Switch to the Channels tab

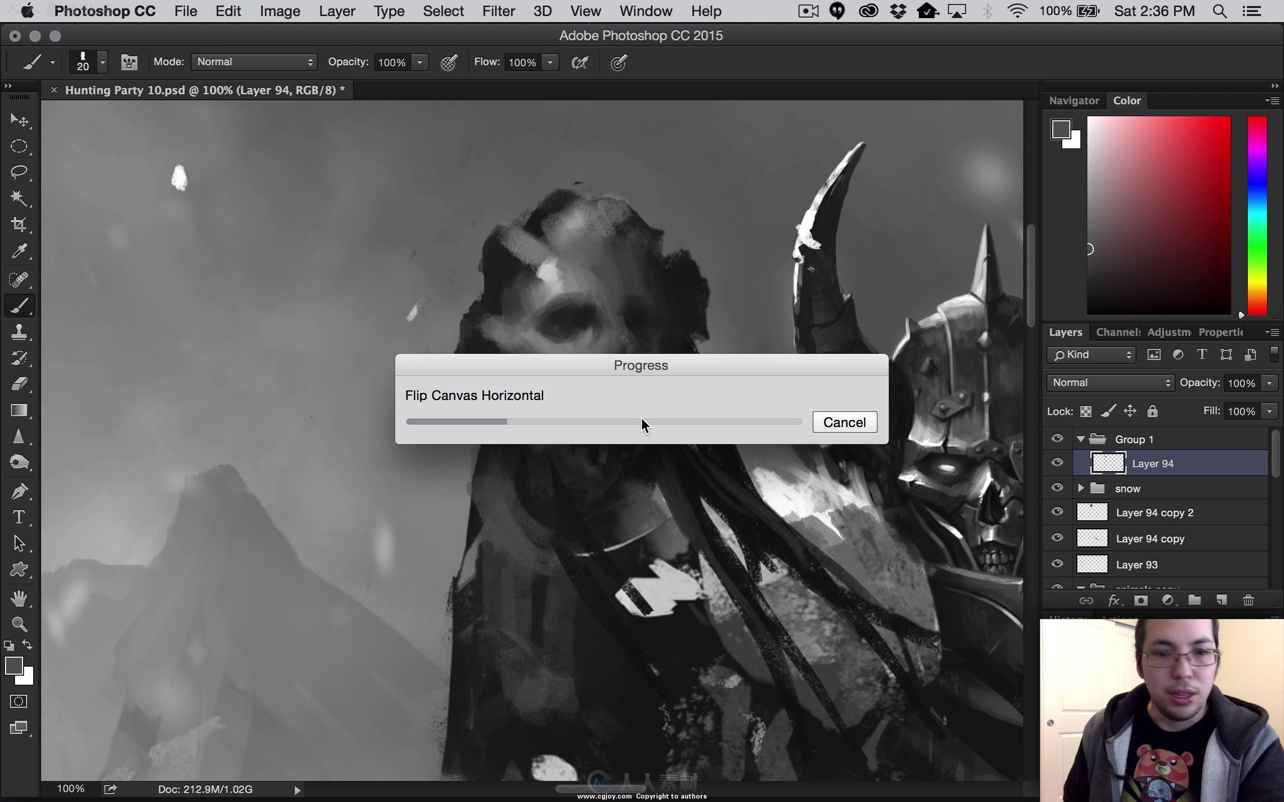pyautogui.click(x=1118, y=332)
